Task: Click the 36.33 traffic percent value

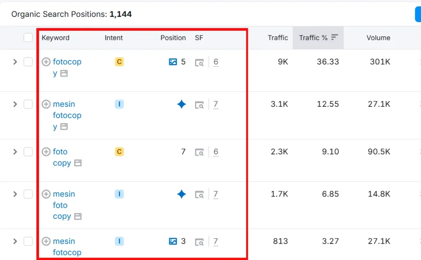Action: 328,62
